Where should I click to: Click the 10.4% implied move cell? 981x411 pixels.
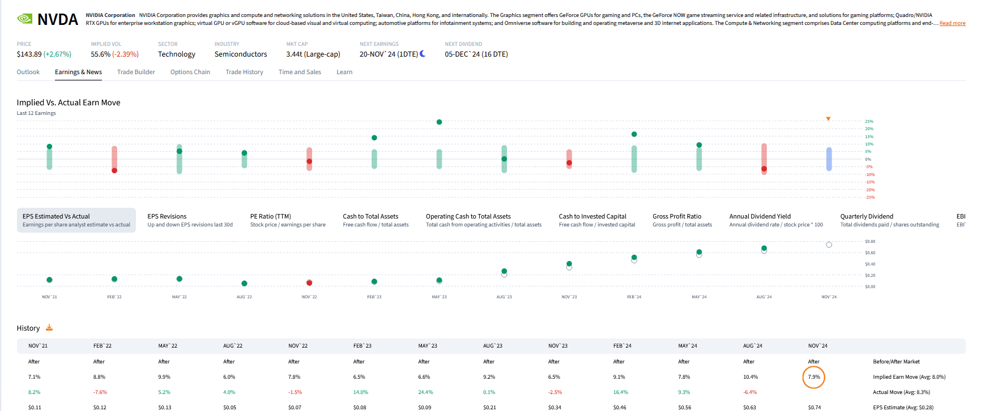(x=750, y=377)
